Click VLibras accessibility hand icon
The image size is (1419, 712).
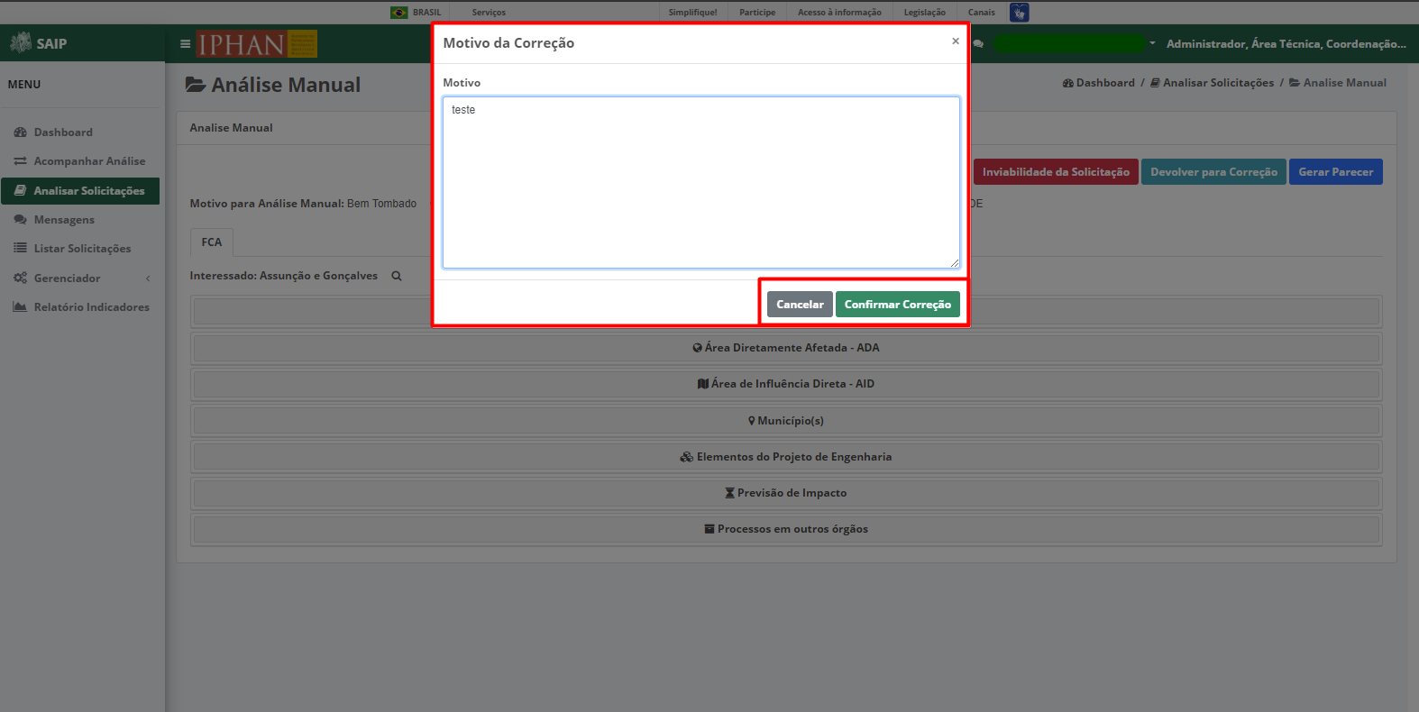(1020, 13)
